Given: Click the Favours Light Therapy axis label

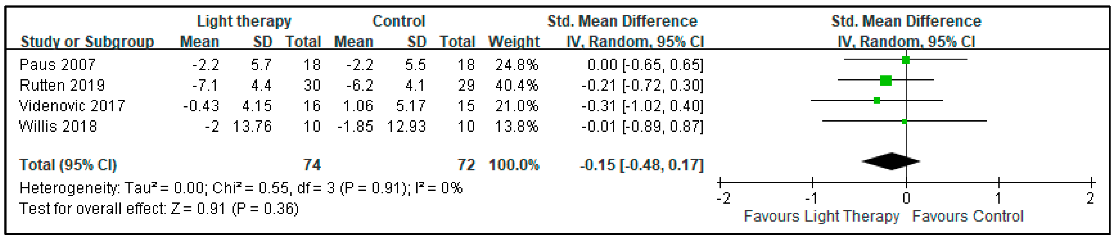Looking at the screenshot, I should point(821,216).
